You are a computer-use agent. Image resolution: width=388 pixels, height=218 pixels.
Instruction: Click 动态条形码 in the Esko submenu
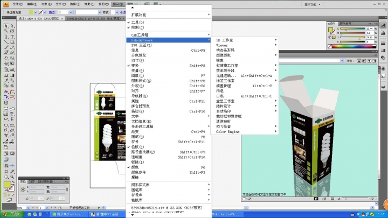click(227, 50)
